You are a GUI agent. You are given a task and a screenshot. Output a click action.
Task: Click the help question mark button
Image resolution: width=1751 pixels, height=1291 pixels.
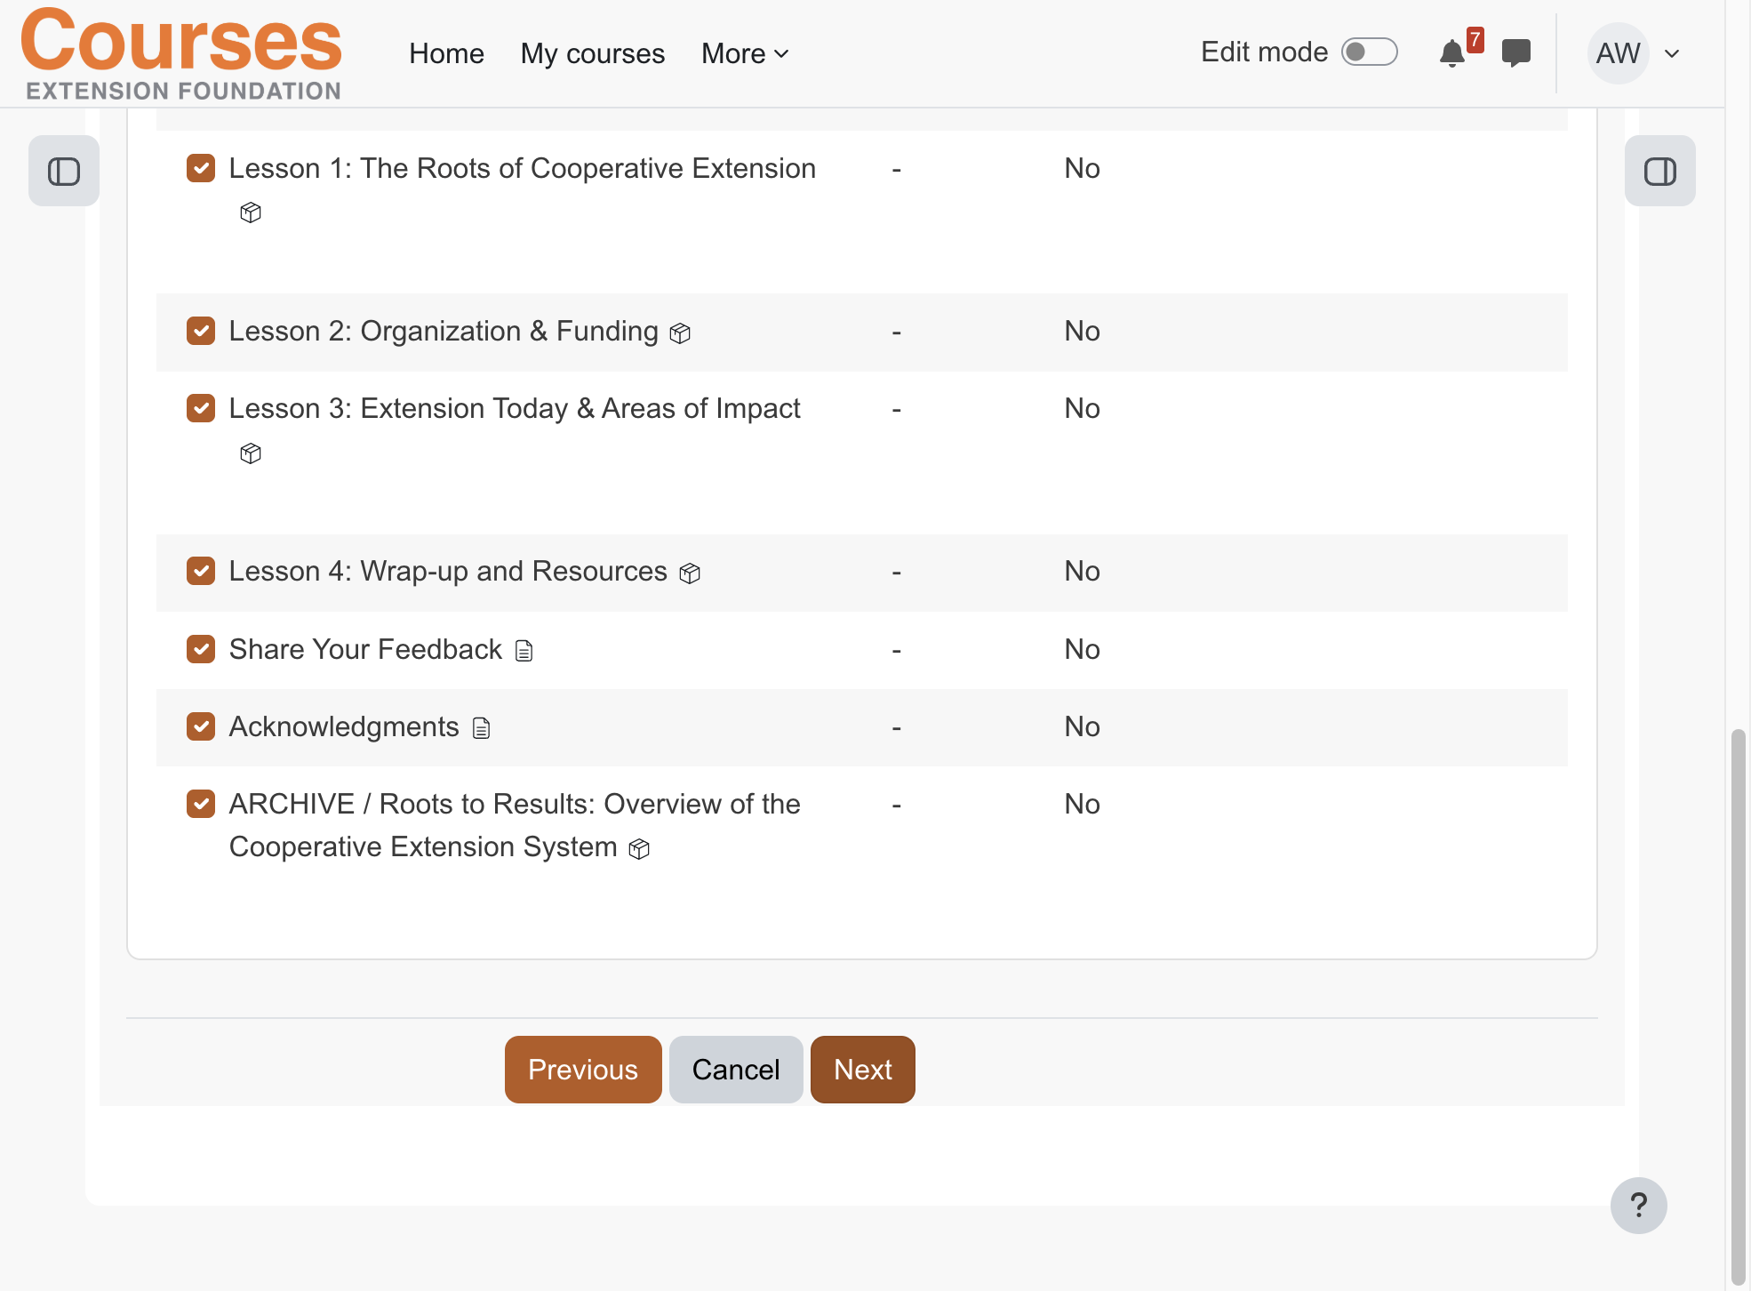1638,1206
